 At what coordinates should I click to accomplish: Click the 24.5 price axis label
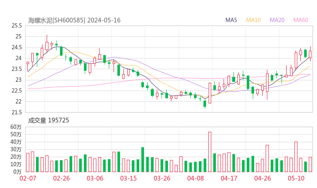pyautogui.click(x=17, y=47)
